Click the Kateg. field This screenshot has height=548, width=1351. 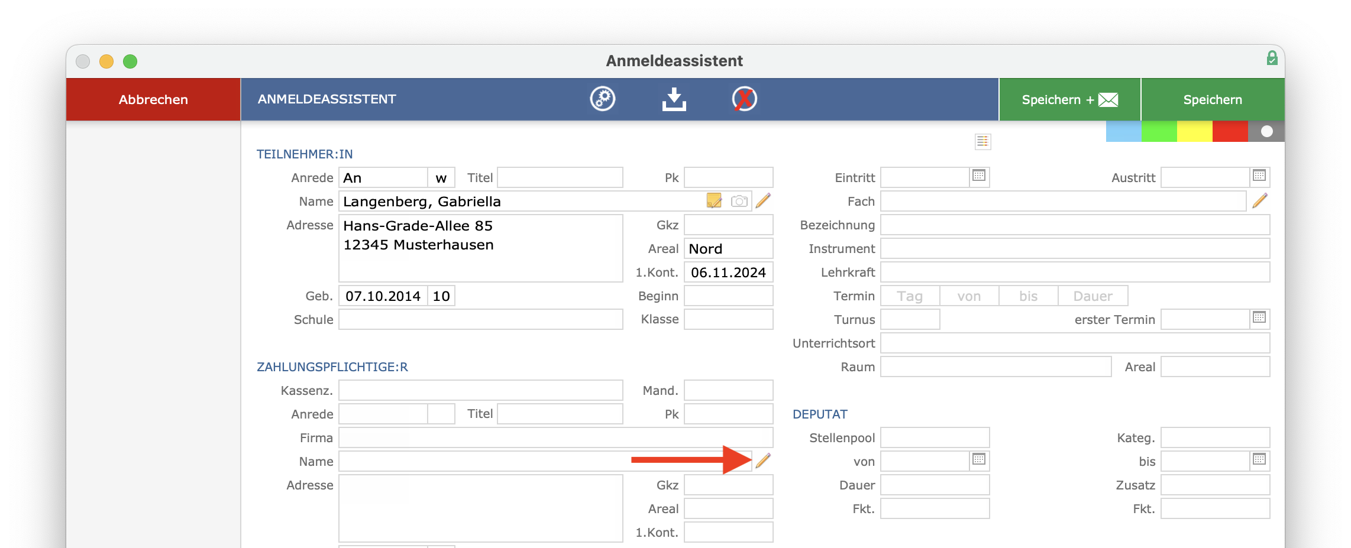[1215, 437]
